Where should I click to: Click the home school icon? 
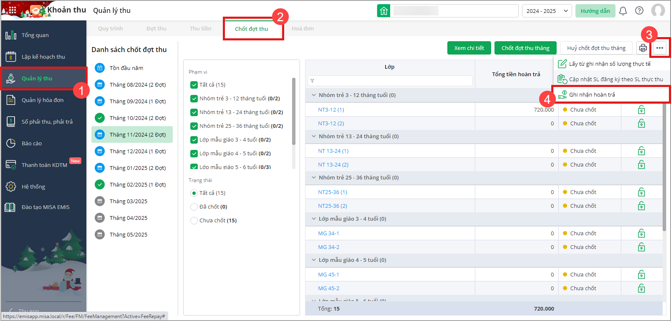click(x=384, y=11)
